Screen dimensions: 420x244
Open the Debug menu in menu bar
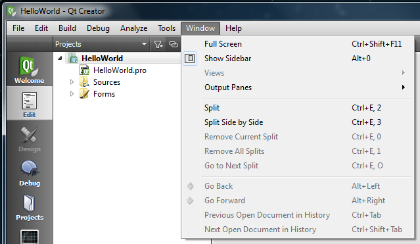coord(98,28)
